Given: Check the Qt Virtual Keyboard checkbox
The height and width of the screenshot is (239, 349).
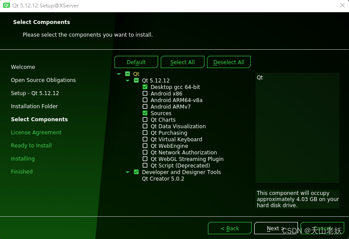Looking at the screenshot, I should pyautogui.click(x=145, y=139).
